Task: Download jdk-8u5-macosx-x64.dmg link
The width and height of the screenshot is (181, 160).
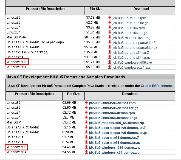Action: pos(131,38)
